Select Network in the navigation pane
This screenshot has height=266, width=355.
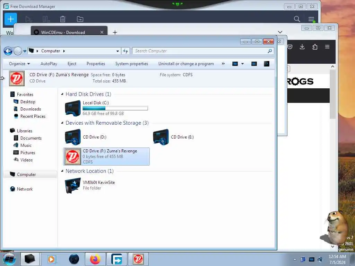click(x=21, y=189)
